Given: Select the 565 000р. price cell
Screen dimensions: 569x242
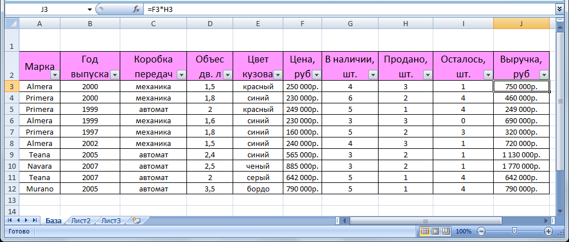Looking at the screenshot, I should click(302, 155).
